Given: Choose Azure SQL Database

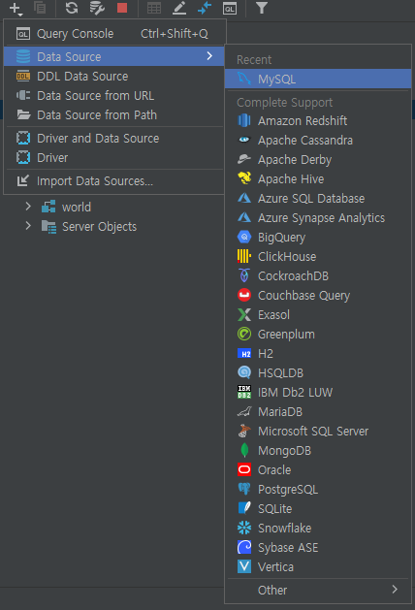Looking at the screenshot, I should click(x=318, y=199).
